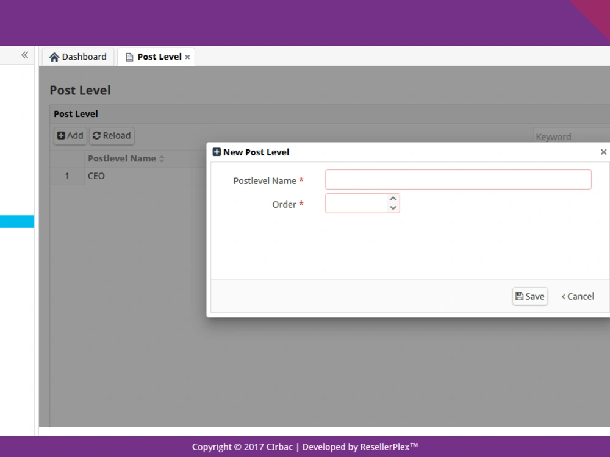Click the New Post Level plus icon
Image resolution: width=610 pixels, height=457 pixels.
point(217,152)
